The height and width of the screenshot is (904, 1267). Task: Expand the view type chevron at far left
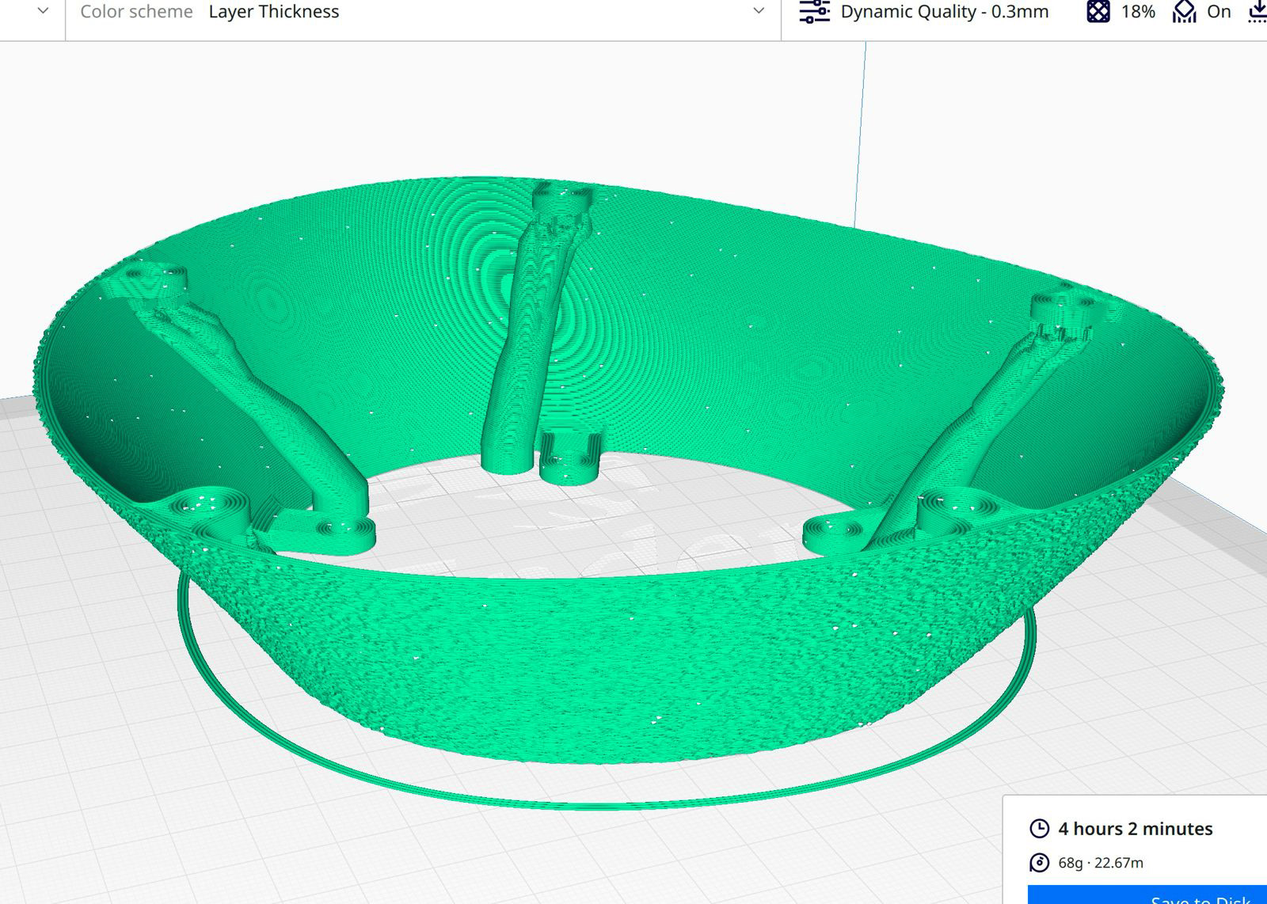(x=44, y=11)
